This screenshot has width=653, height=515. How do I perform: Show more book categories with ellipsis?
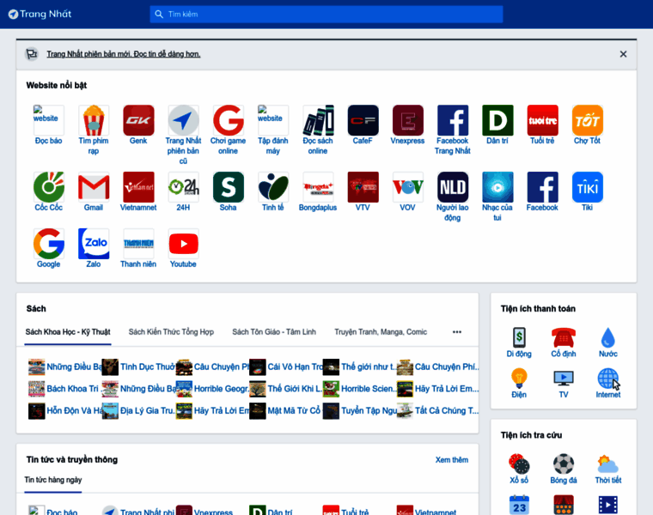457,332
